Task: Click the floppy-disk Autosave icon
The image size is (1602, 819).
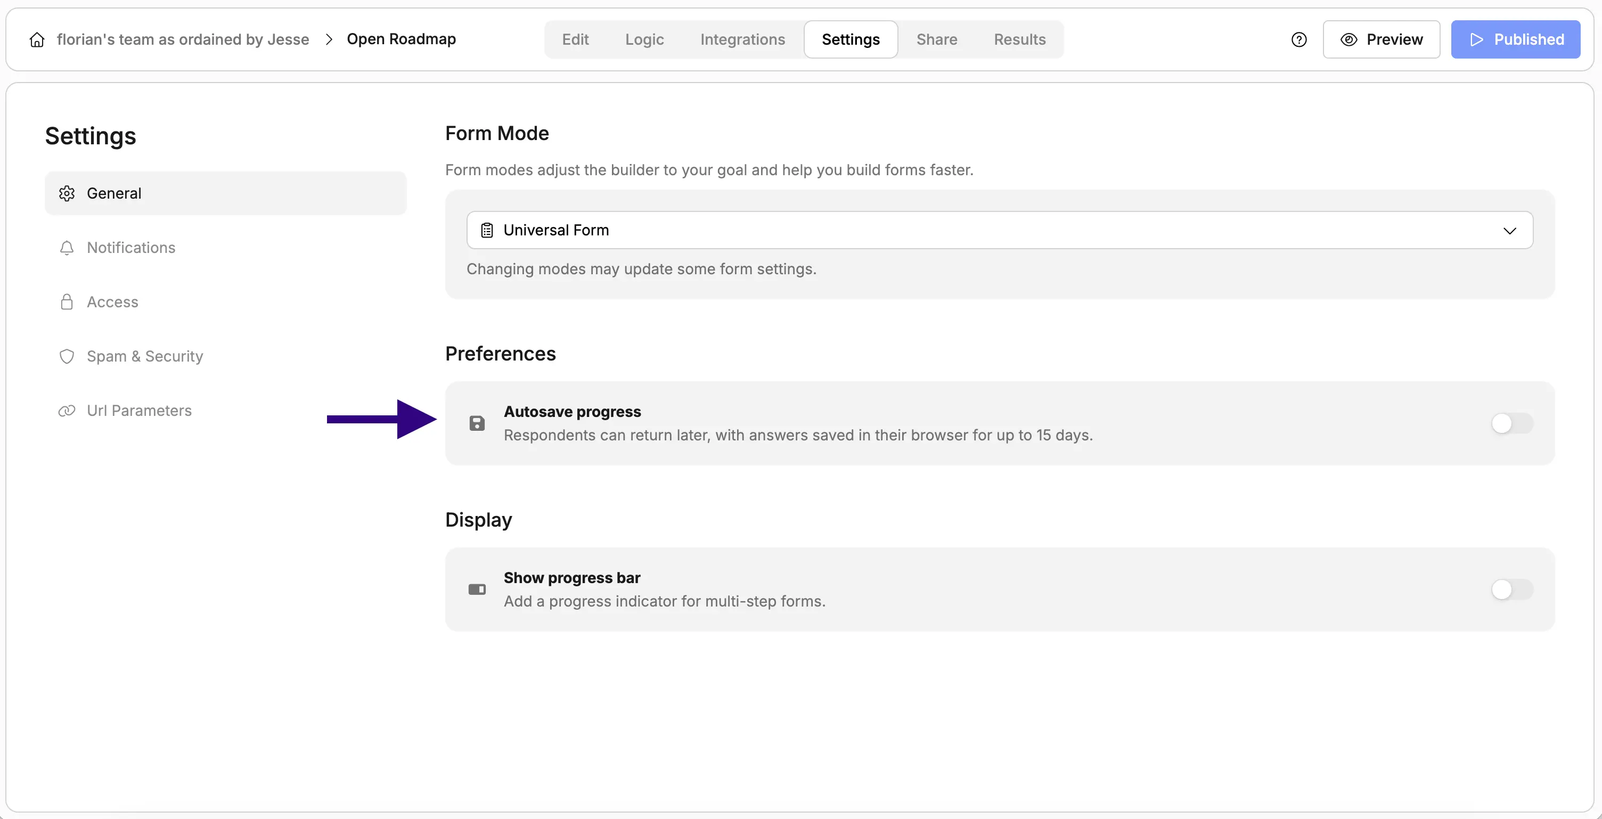Action: pyautogui.click(x=477, y=423)
